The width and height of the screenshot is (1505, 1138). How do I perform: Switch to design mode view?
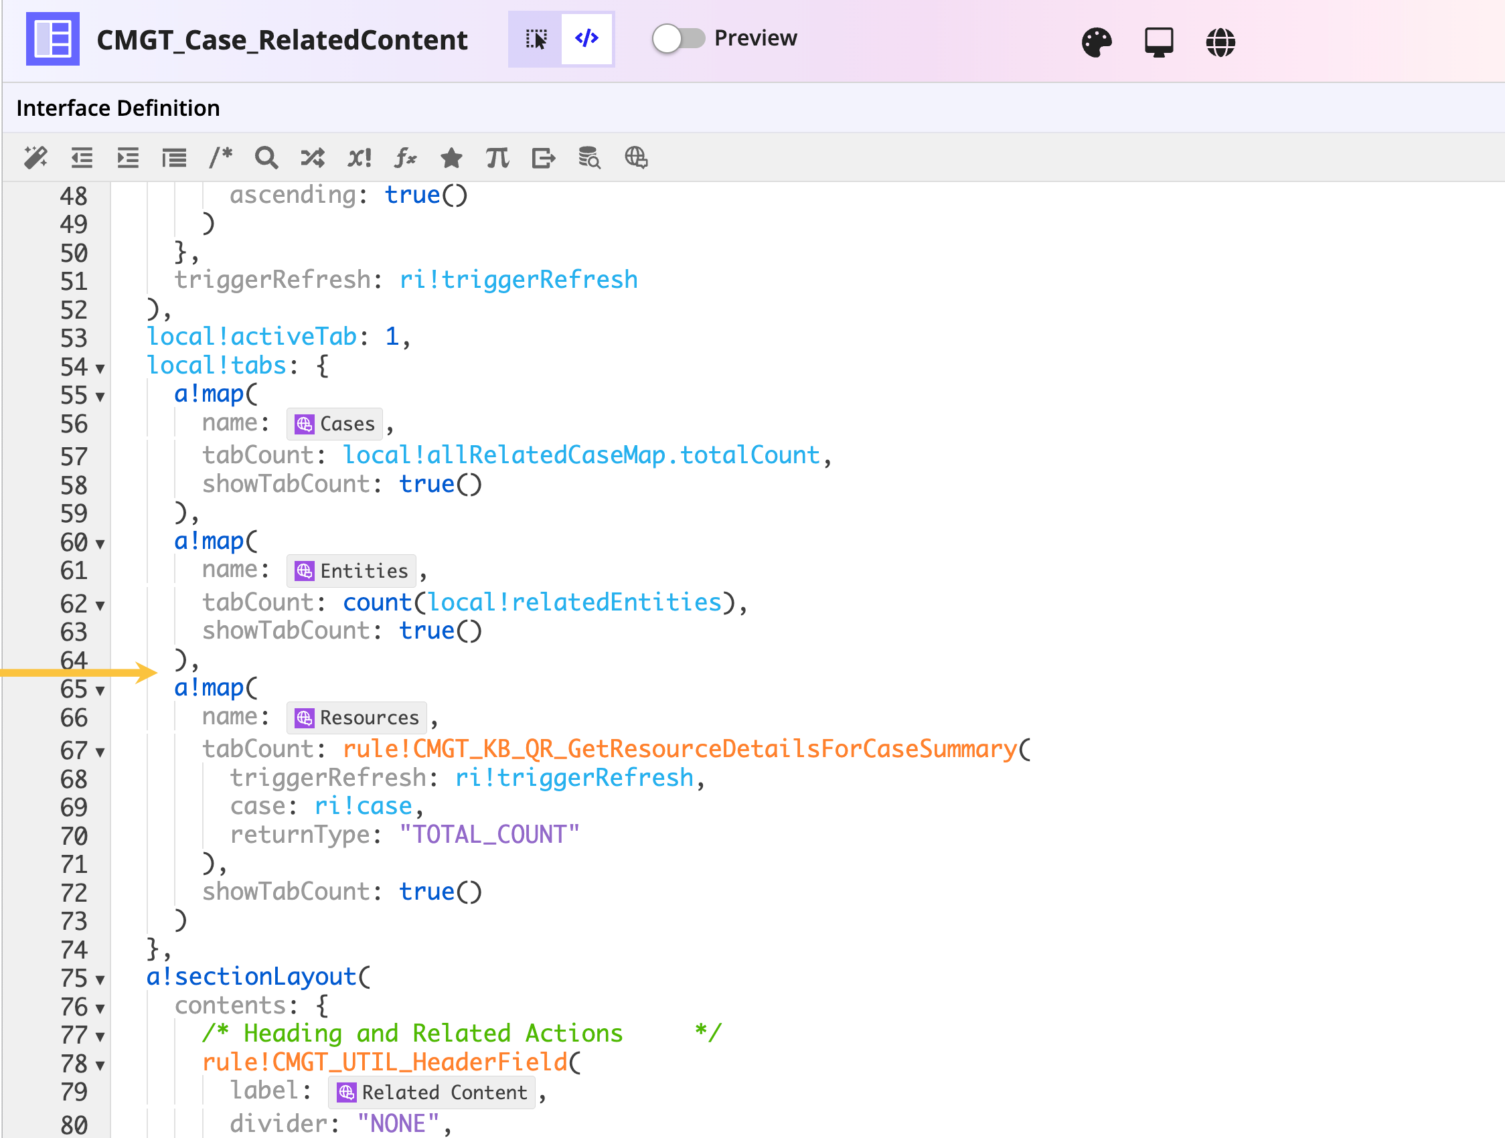[x=536, y=39]
